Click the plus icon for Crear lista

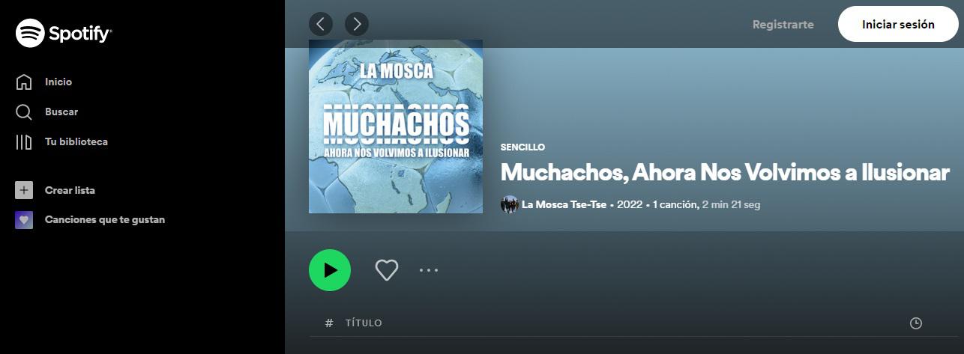coord(24,190)
